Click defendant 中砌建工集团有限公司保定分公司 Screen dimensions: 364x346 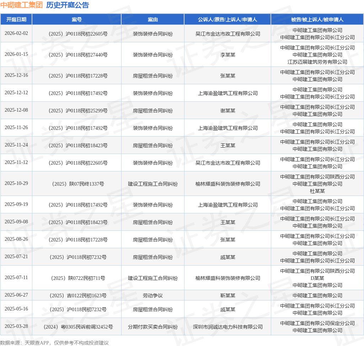click(x=317, y=323)
